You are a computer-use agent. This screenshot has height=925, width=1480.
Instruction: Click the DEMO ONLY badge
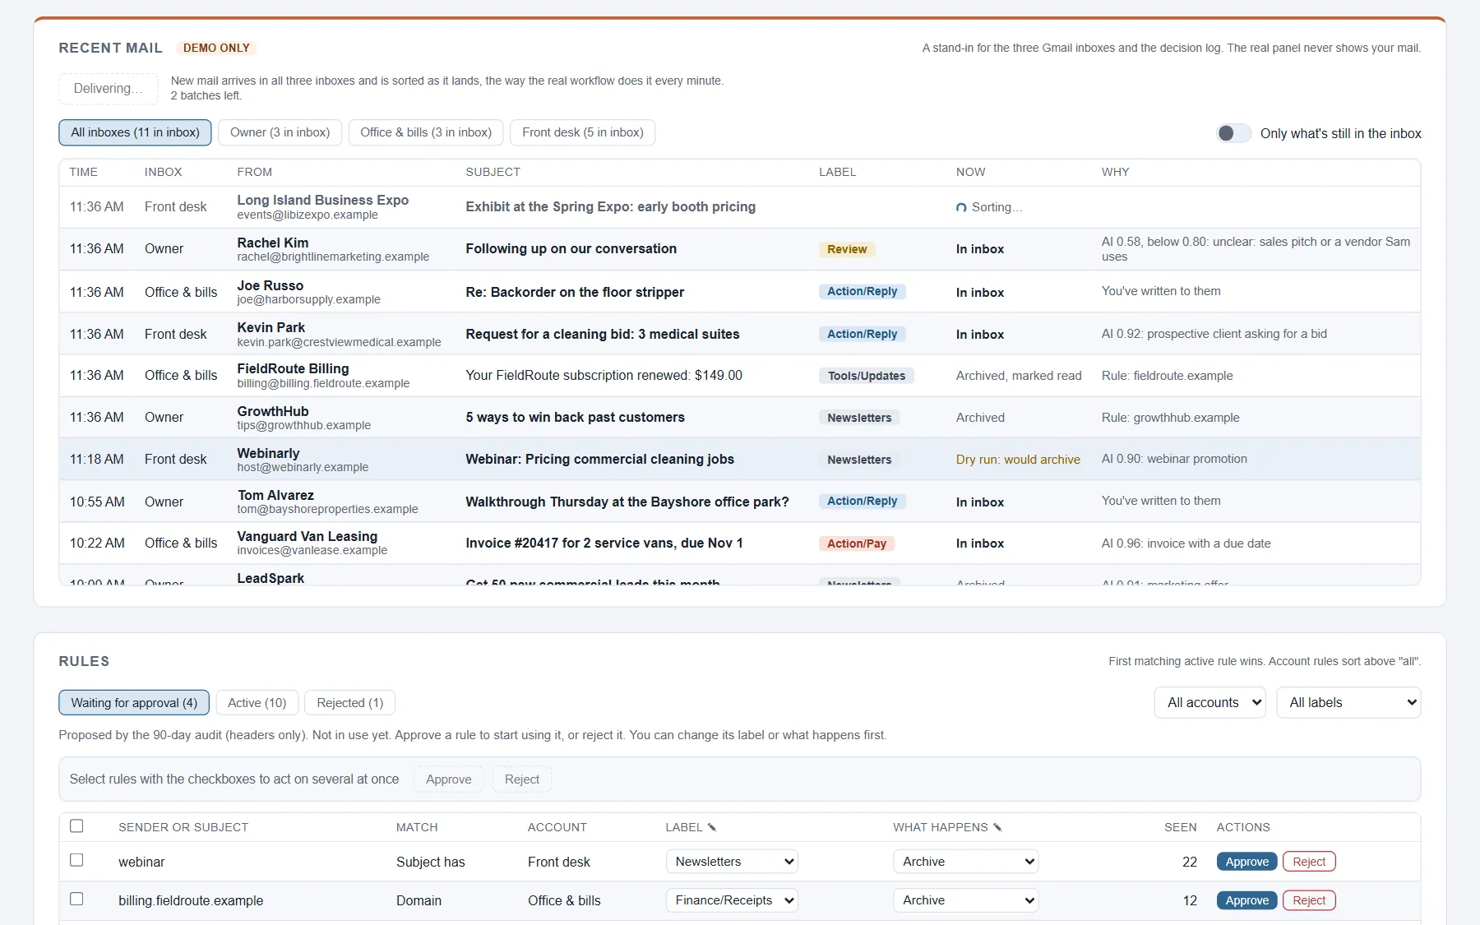pyautogui.click(x=216, y=48)
